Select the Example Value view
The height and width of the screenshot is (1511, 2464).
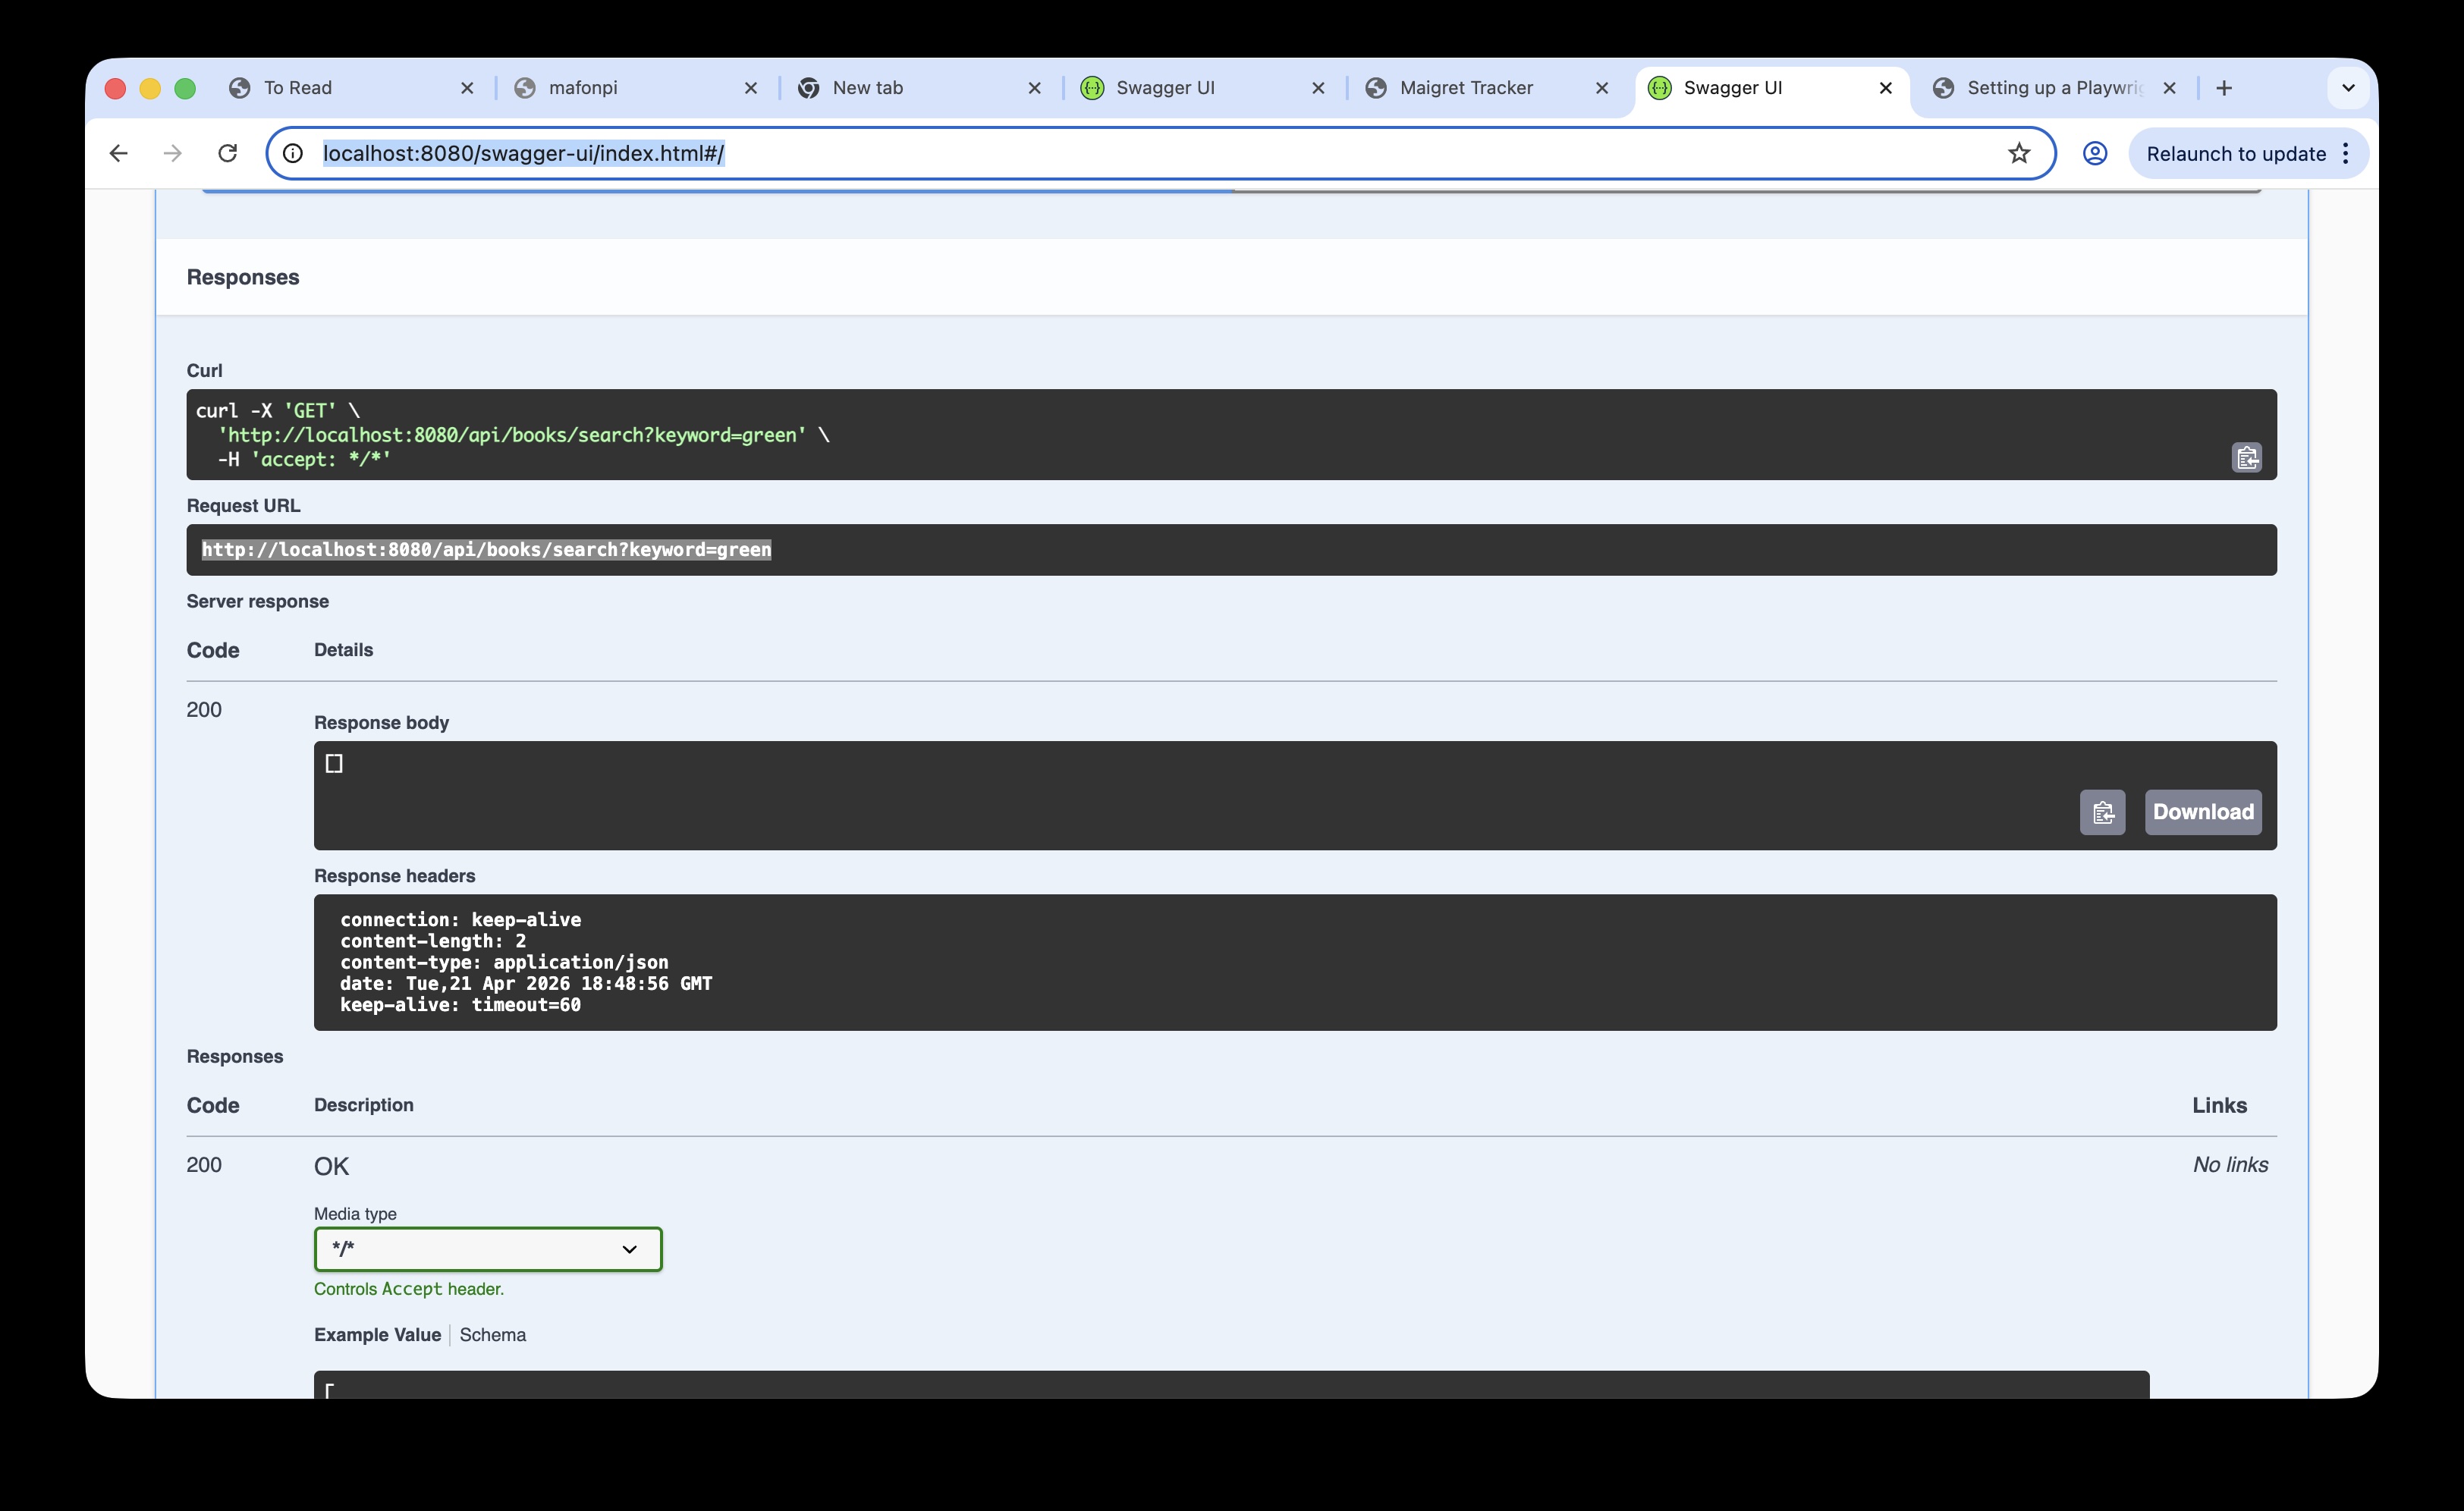click(377, 1335)
